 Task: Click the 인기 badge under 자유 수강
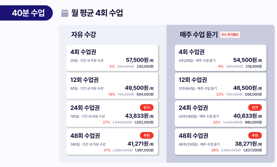(147, 107)
